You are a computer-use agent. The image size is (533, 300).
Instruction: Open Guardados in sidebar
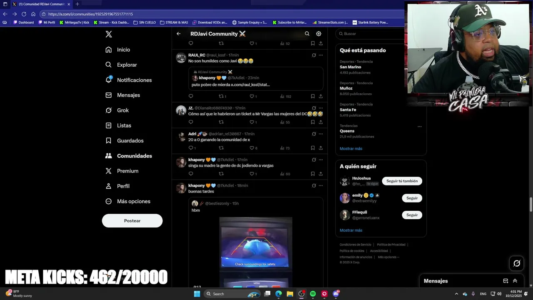(x=125, y=140)
